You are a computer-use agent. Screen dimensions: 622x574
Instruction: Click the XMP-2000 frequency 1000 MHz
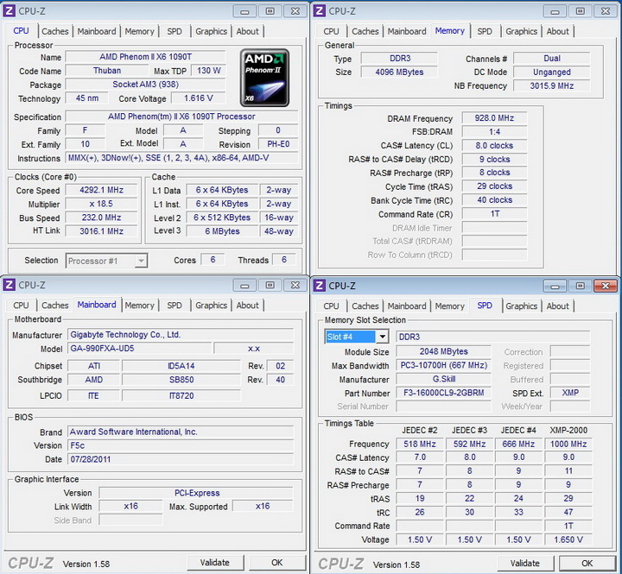568,444
